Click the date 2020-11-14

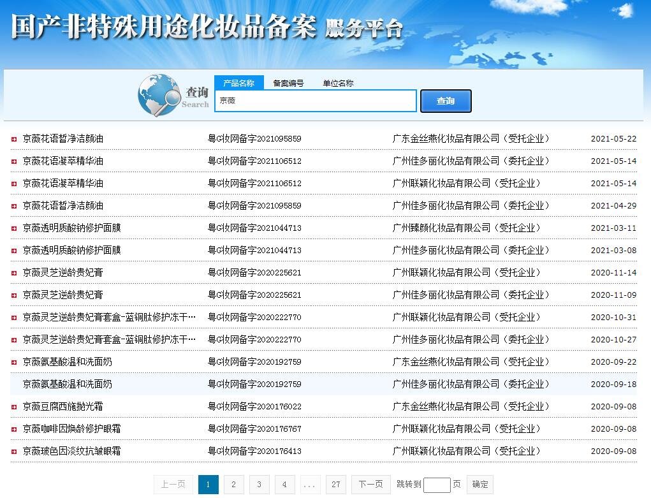pos(613,273)
